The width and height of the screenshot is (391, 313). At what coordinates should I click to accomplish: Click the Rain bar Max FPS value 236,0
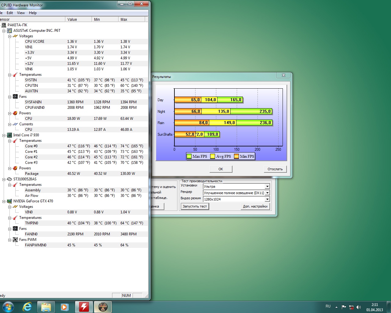pos(265,123)
